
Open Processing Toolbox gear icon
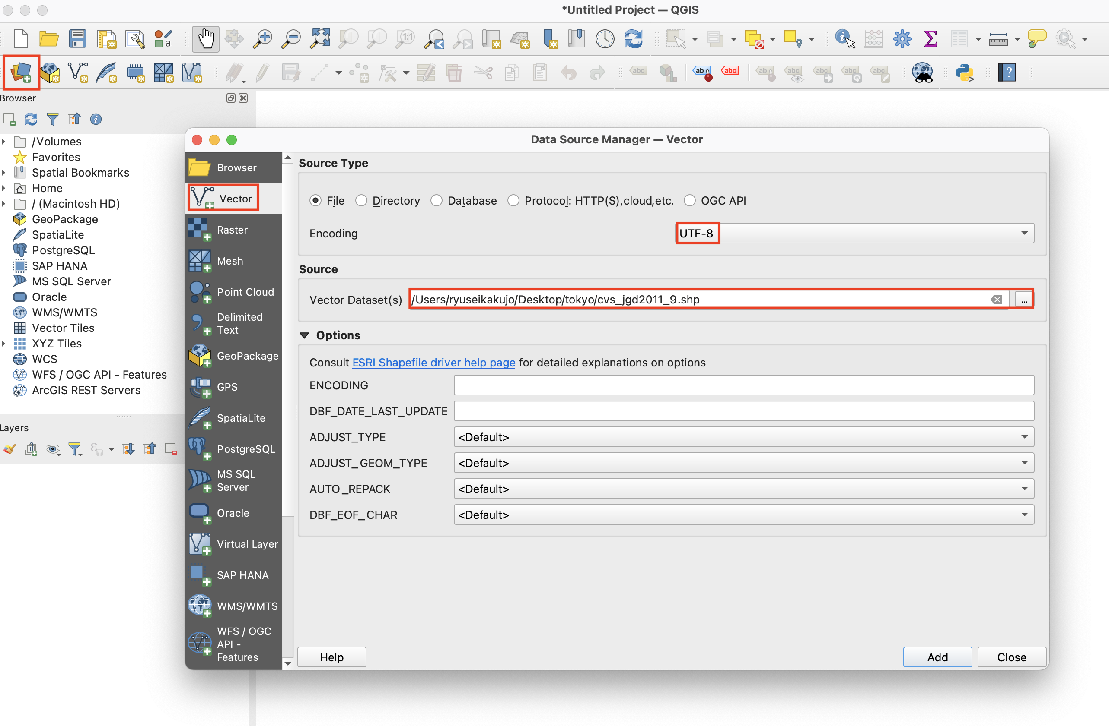coord(902,38)
